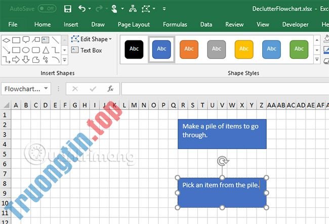Click the greyed-out Redo arrow

coord(99,9)
